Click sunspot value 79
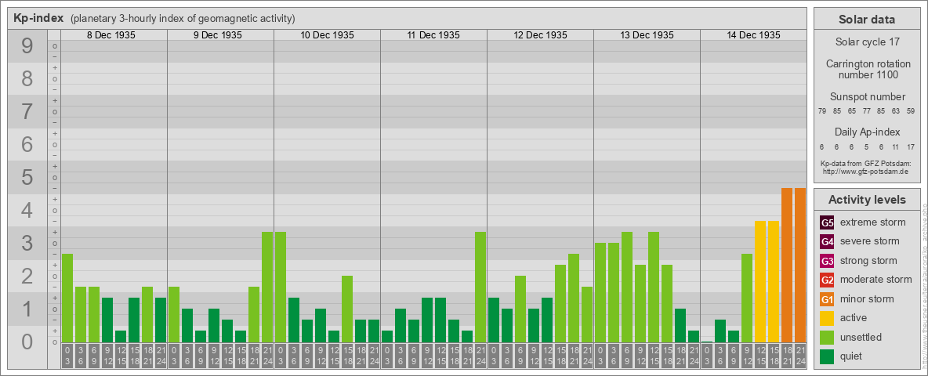Screen dimensions: 928x376 coord(822,111)
